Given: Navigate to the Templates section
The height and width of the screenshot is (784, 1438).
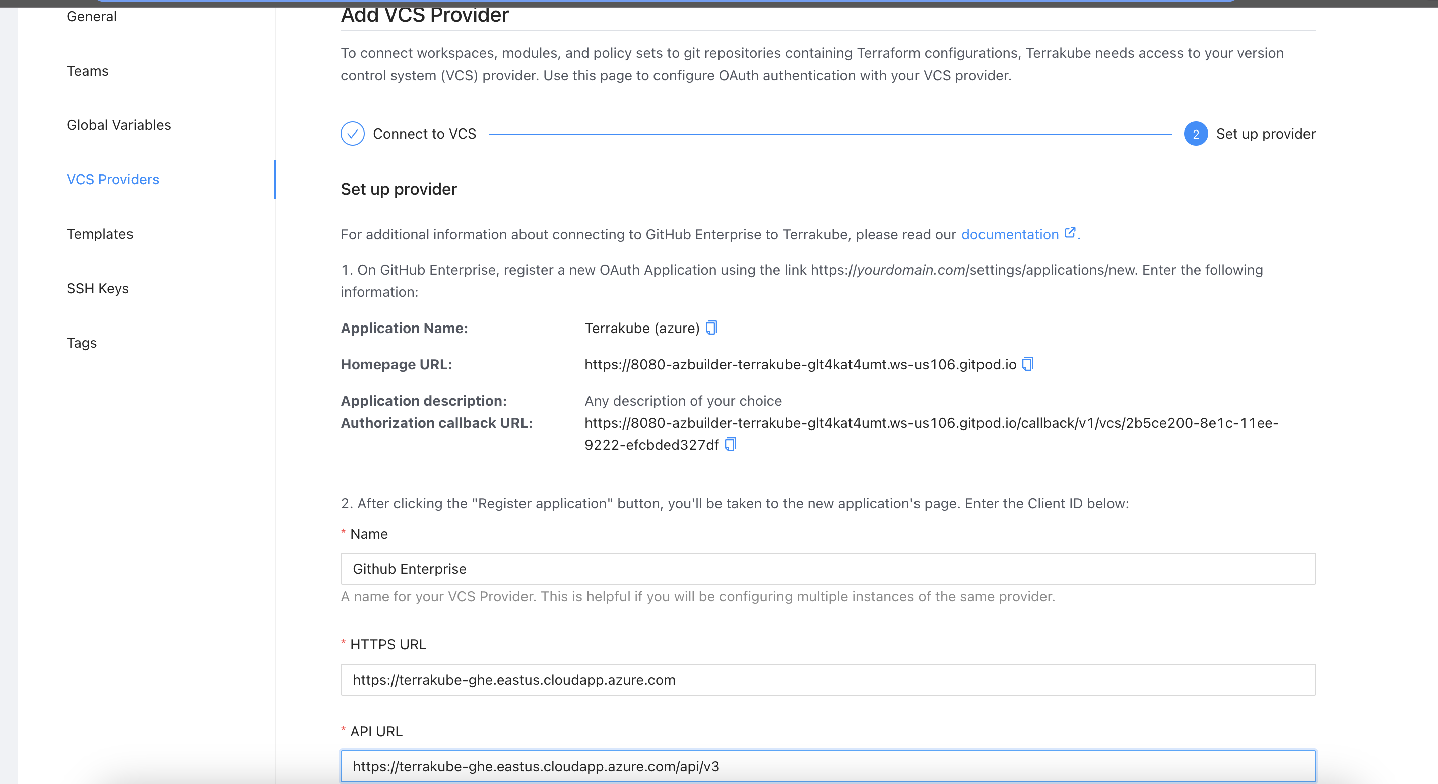Looking at the screenshot, I should point(100,234).
